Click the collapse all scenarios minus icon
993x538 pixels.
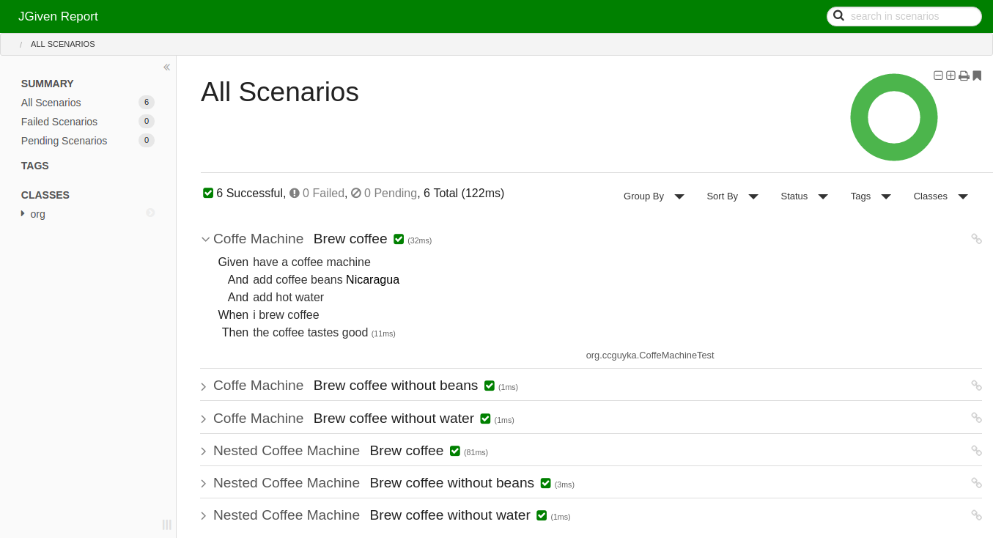click(x=938, y=75)
